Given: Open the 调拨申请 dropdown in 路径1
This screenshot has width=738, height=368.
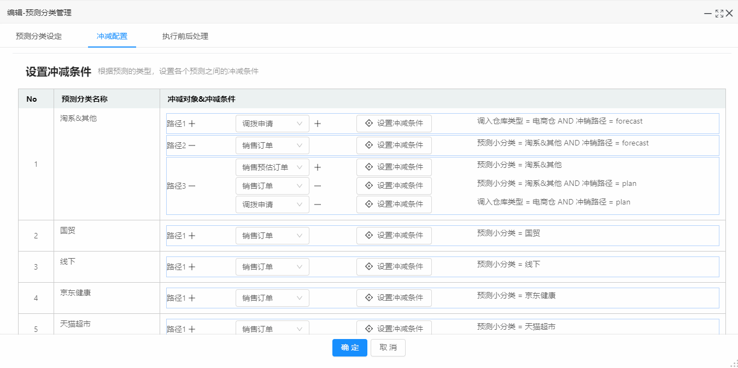Looking at the screenshot, I should 272,124.
